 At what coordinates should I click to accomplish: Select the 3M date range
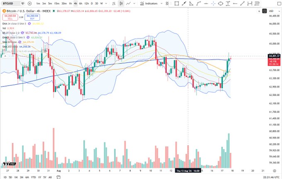point(22,177)
